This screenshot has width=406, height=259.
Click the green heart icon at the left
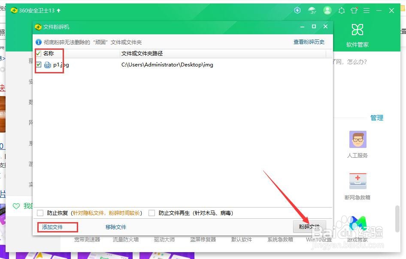point(16,206)
